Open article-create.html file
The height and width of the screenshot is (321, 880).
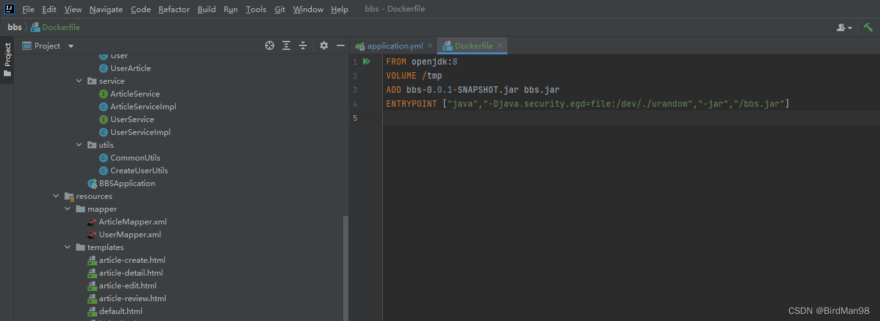pyautogui.click(x=132, y=260)
